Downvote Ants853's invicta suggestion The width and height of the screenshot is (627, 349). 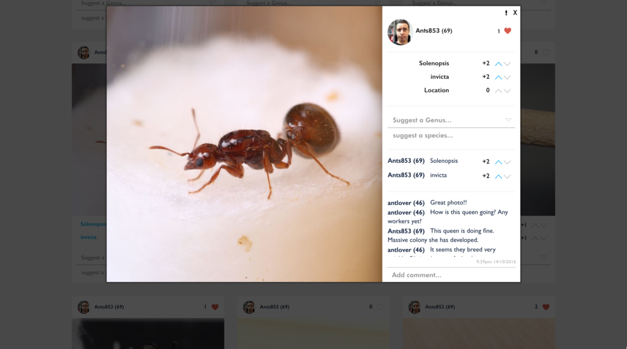pyautogui.click(x=507, y=177)
